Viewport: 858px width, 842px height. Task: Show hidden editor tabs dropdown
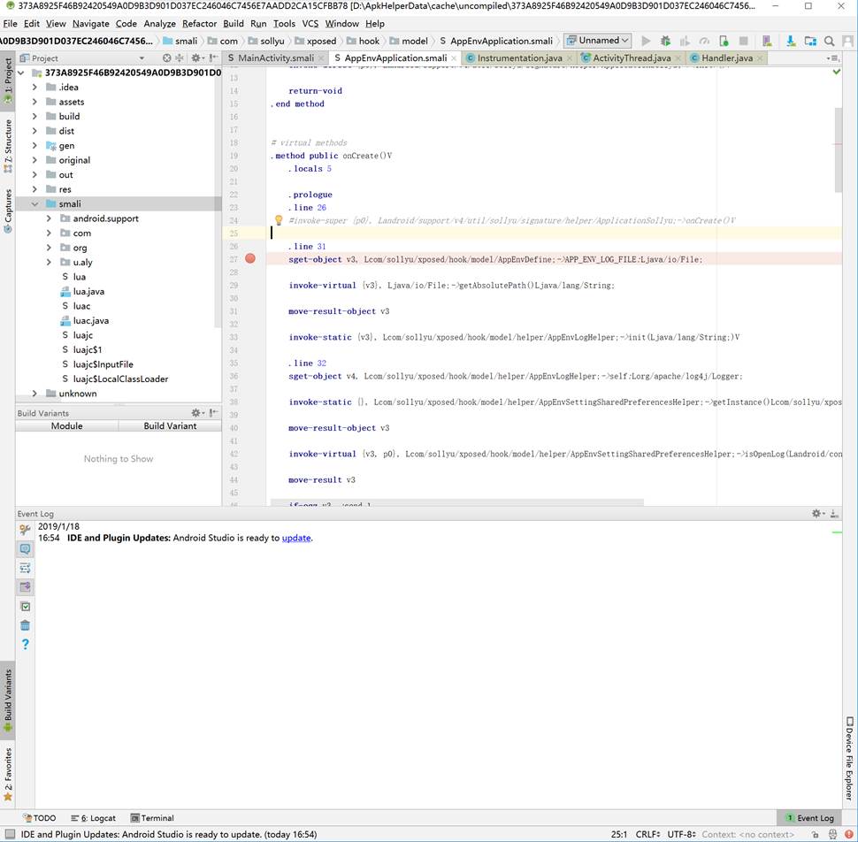pos(833,58)
